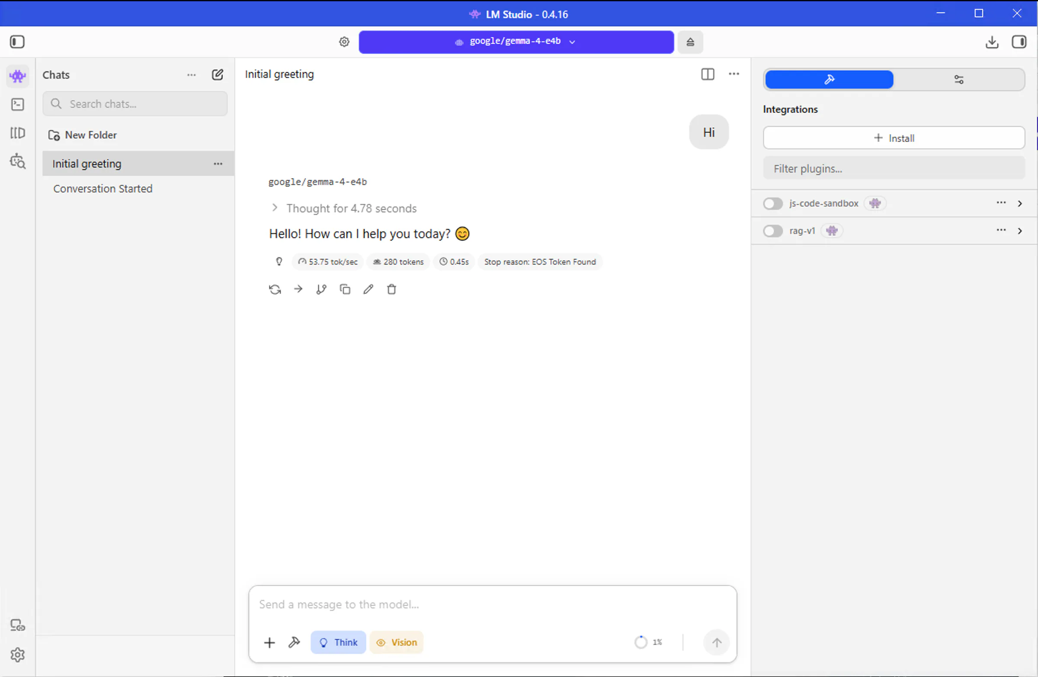This screenshot has height=677, width=1038.
Task: Attach a file with the plus icon
Action: 269,642
